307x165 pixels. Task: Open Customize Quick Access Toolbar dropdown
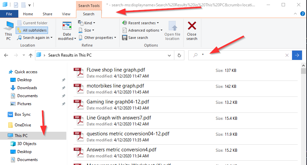[29, 5]
